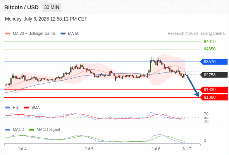Click the 64350 resistance level label

pos(210,49)
